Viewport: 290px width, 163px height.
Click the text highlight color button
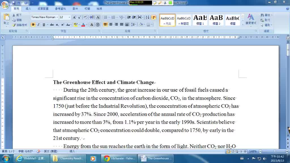[x=75, y=25]
